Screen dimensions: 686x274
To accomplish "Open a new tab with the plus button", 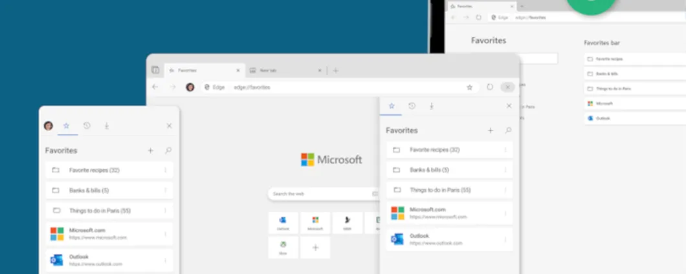I will (x=336, y=70).
